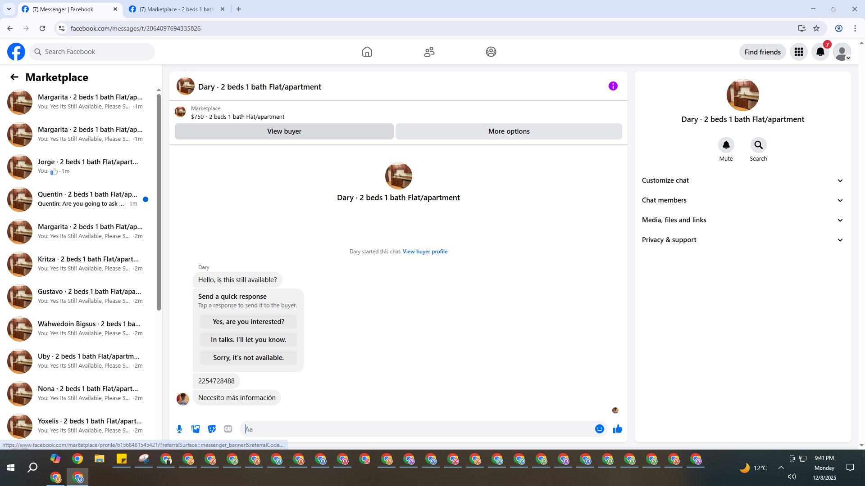The height and width of the screenshot is (486, 865).
Task: Expand Media, files and links section
Action: click(743, 220)
